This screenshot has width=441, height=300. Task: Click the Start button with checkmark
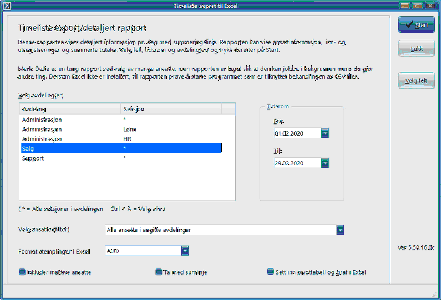click(416, 25)
